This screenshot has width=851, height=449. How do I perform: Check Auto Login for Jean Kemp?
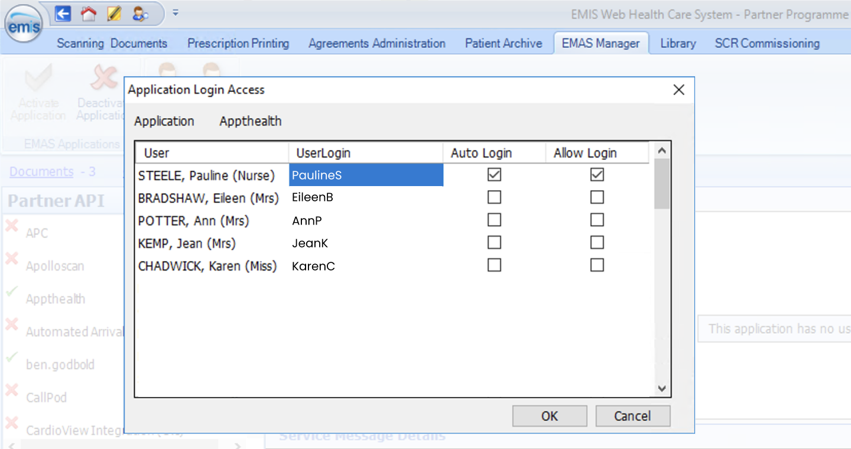[494, 242]
